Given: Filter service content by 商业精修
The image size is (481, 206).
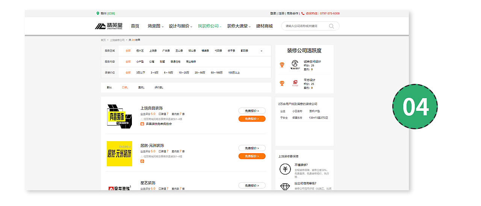Looking at the screenshot, I should click(191, 61).
